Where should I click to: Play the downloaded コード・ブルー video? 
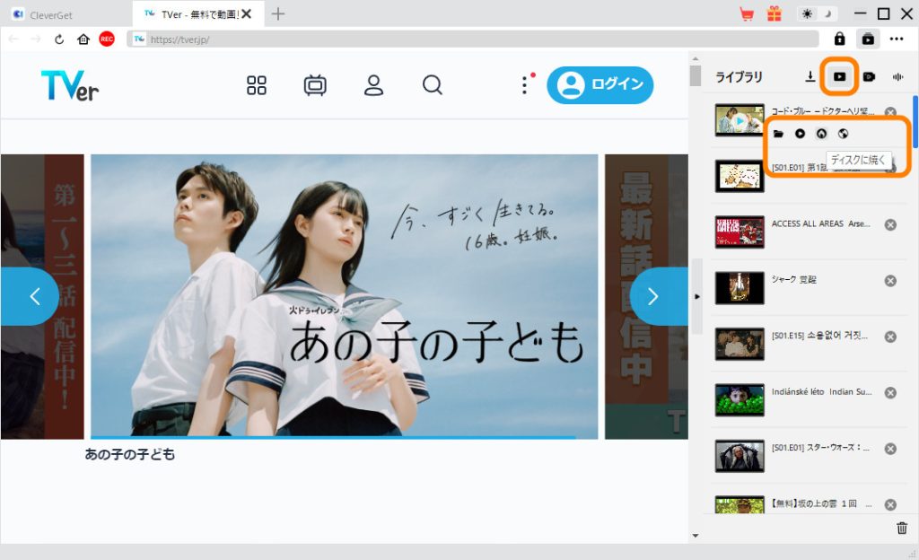pyautogui.click(x=799, y=133)
